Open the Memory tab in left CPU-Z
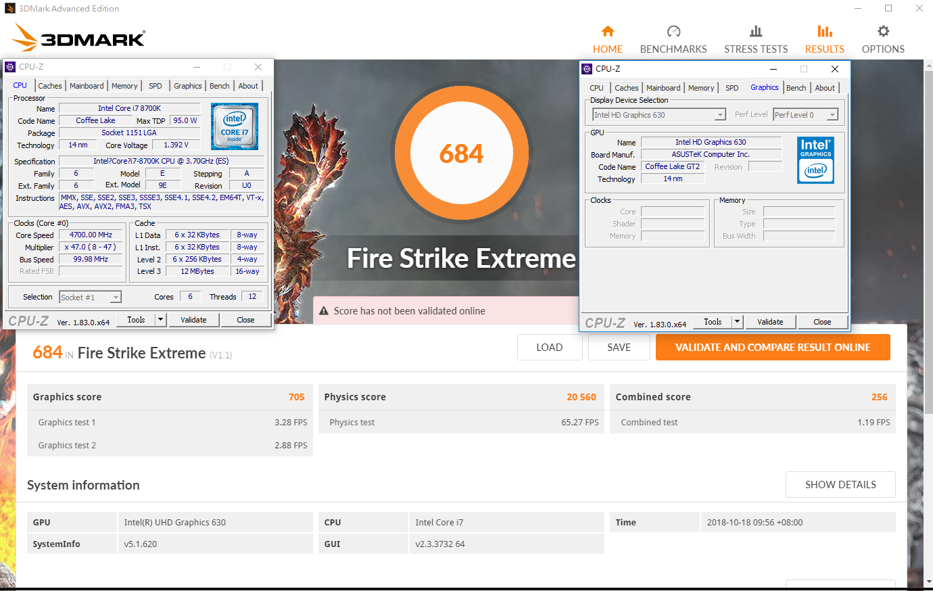The image size is (933, 591). click(124, 86)
